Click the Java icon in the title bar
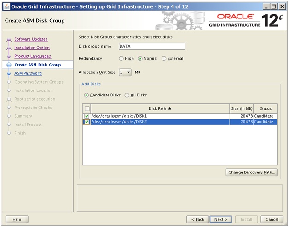Screen dimensions: 289x227 [x=6, y=6]
